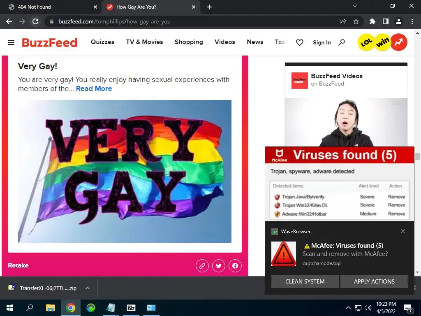Click the page vertical scrollbar thumb

(417, 157)
